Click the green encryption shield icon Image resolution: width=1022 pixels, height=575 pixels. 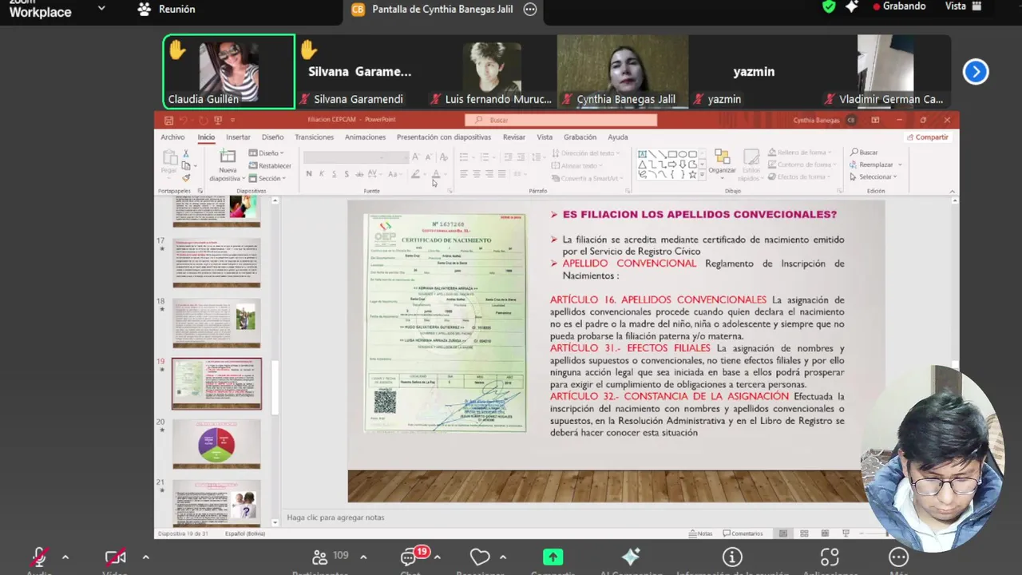coord(829,6)
